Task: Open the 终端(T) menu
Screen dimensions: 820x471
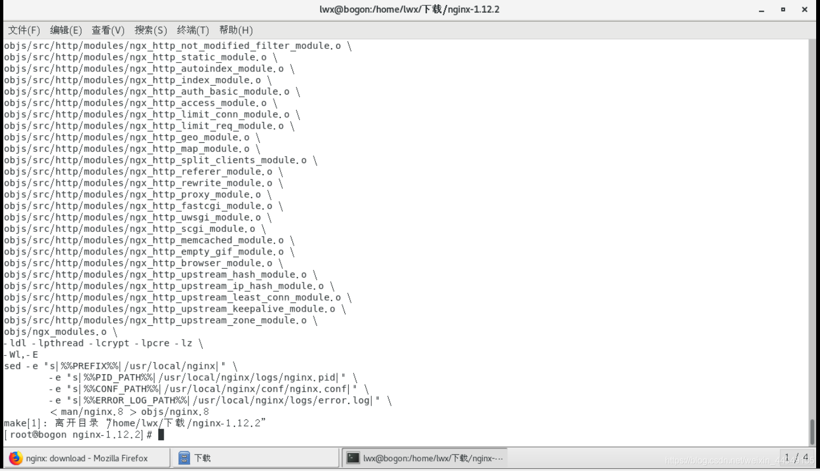Action: click(193, 30)
